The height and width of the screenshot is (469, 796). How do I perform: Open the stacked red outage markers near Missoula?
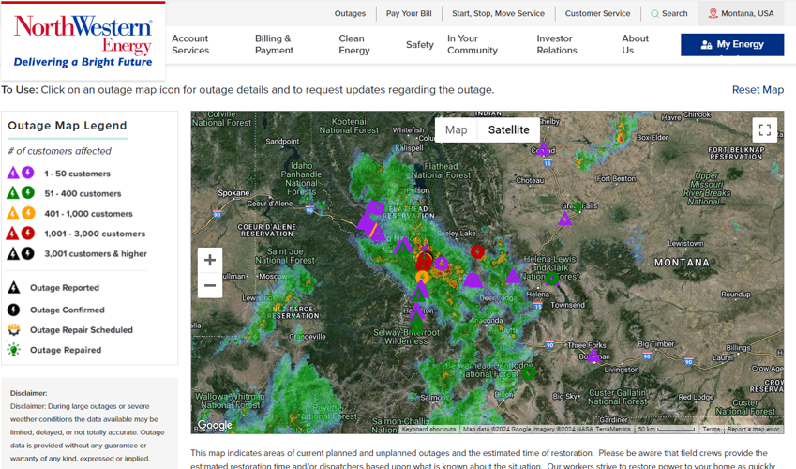(x=424, y=262)
